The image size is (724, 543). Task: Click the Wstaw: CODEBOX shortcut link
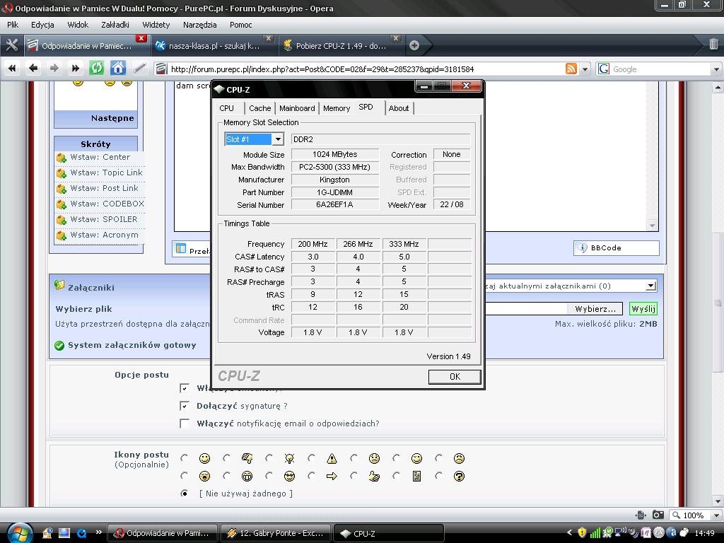[x=107, y=204]
